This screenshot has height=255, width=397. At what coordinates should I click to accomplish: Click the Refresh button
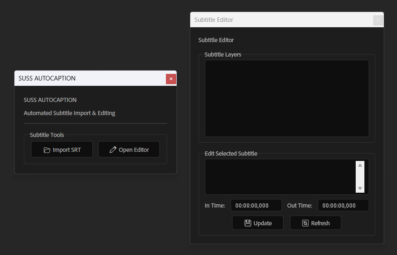click(x=315, y=223)
